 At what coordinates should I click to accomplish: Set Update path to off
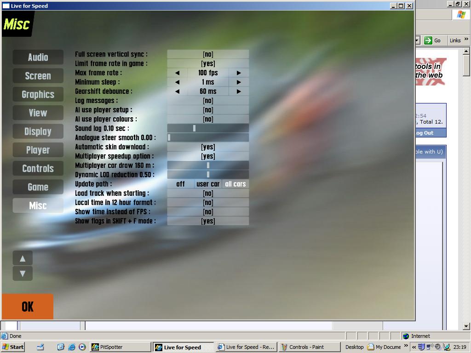click(x=180, y=184)
